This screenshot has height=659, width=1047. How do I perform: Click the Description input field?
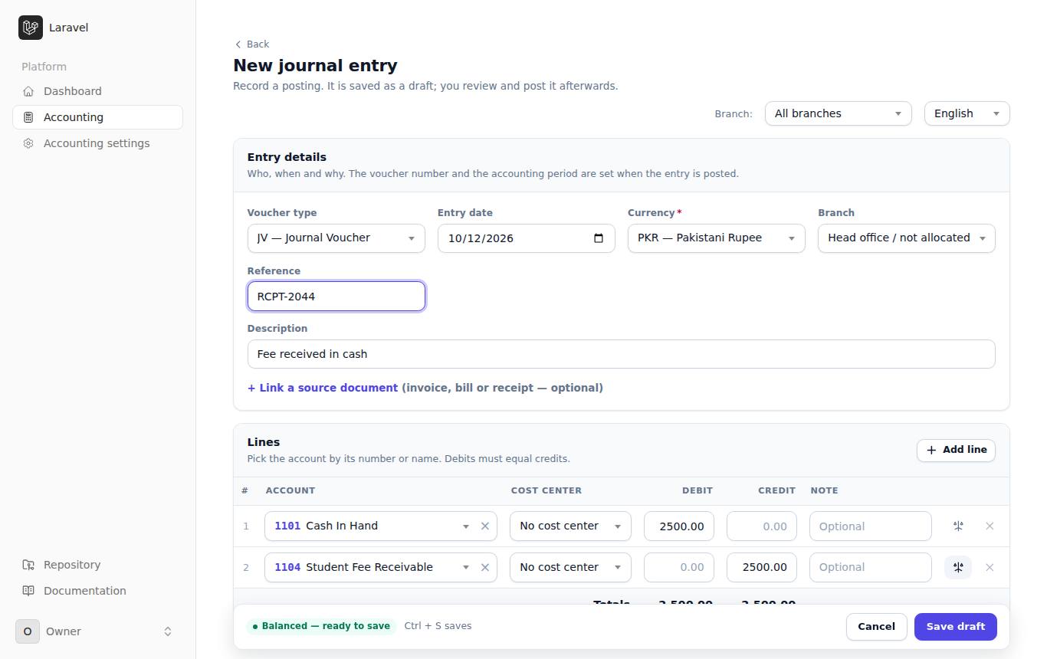(x=621, y=354)
